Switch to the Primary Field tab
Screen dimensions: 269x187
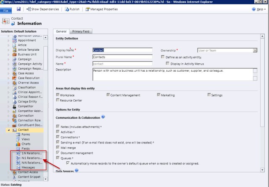click(82, 31)
